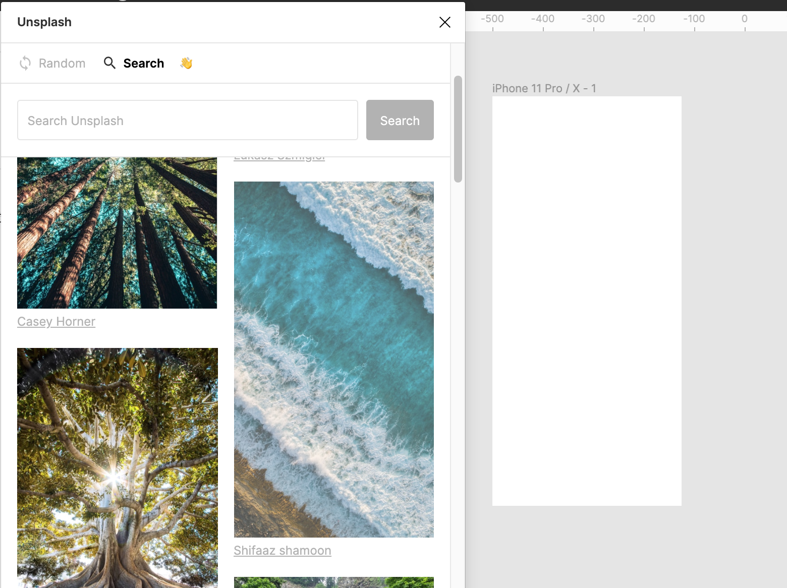787x588 pixels.
Task: Click the magnifying glass search icon
Action: (109, 63)
